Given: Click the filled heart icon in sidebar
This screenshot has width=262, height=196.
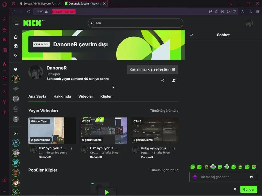Looking at the screenshot, I should [x=16, y=70].
